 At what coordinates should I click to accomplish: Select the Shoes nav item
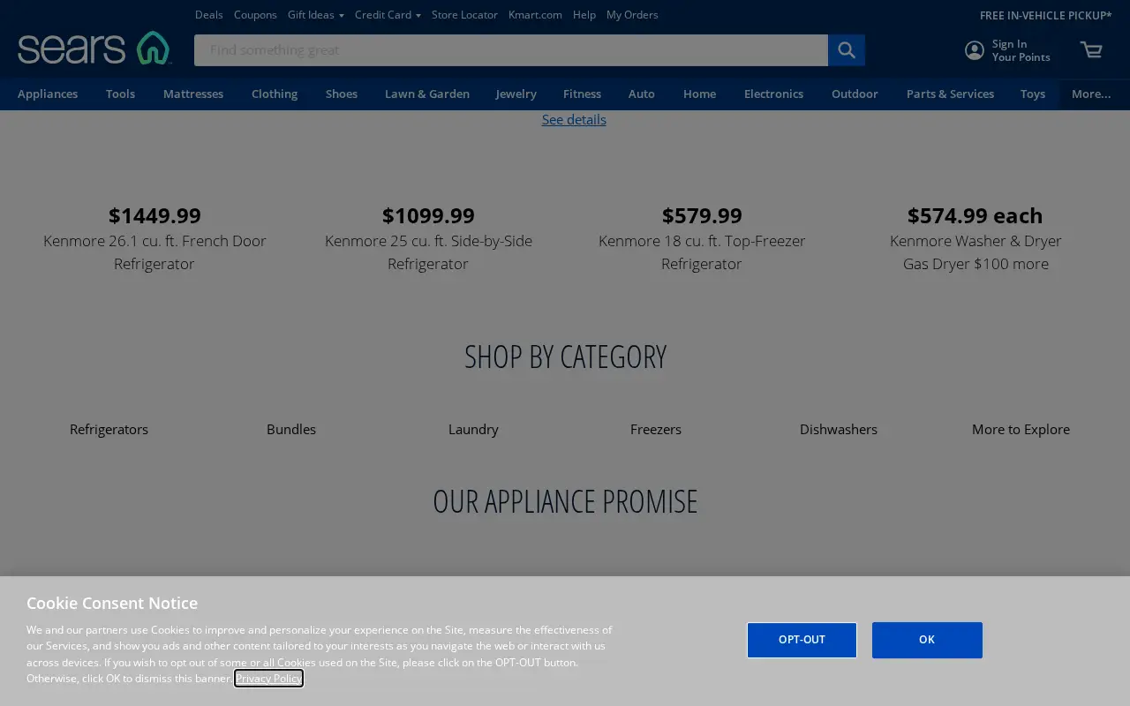(x=342, y=94)
